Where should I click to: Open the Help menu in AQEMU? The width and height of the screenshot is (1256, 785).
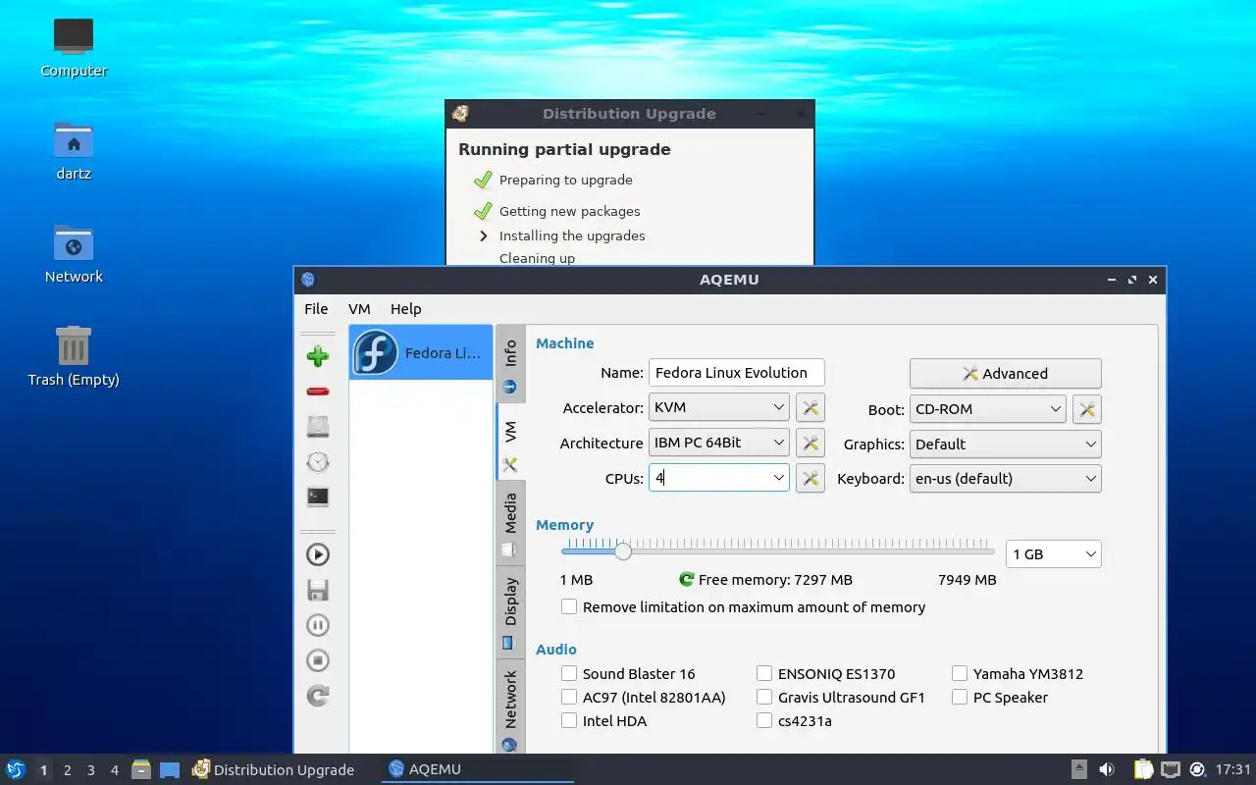405,308
